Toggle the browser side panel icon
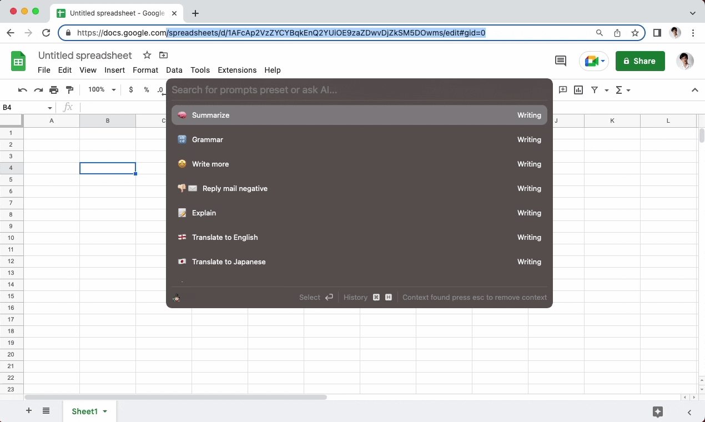 point(657,33)
